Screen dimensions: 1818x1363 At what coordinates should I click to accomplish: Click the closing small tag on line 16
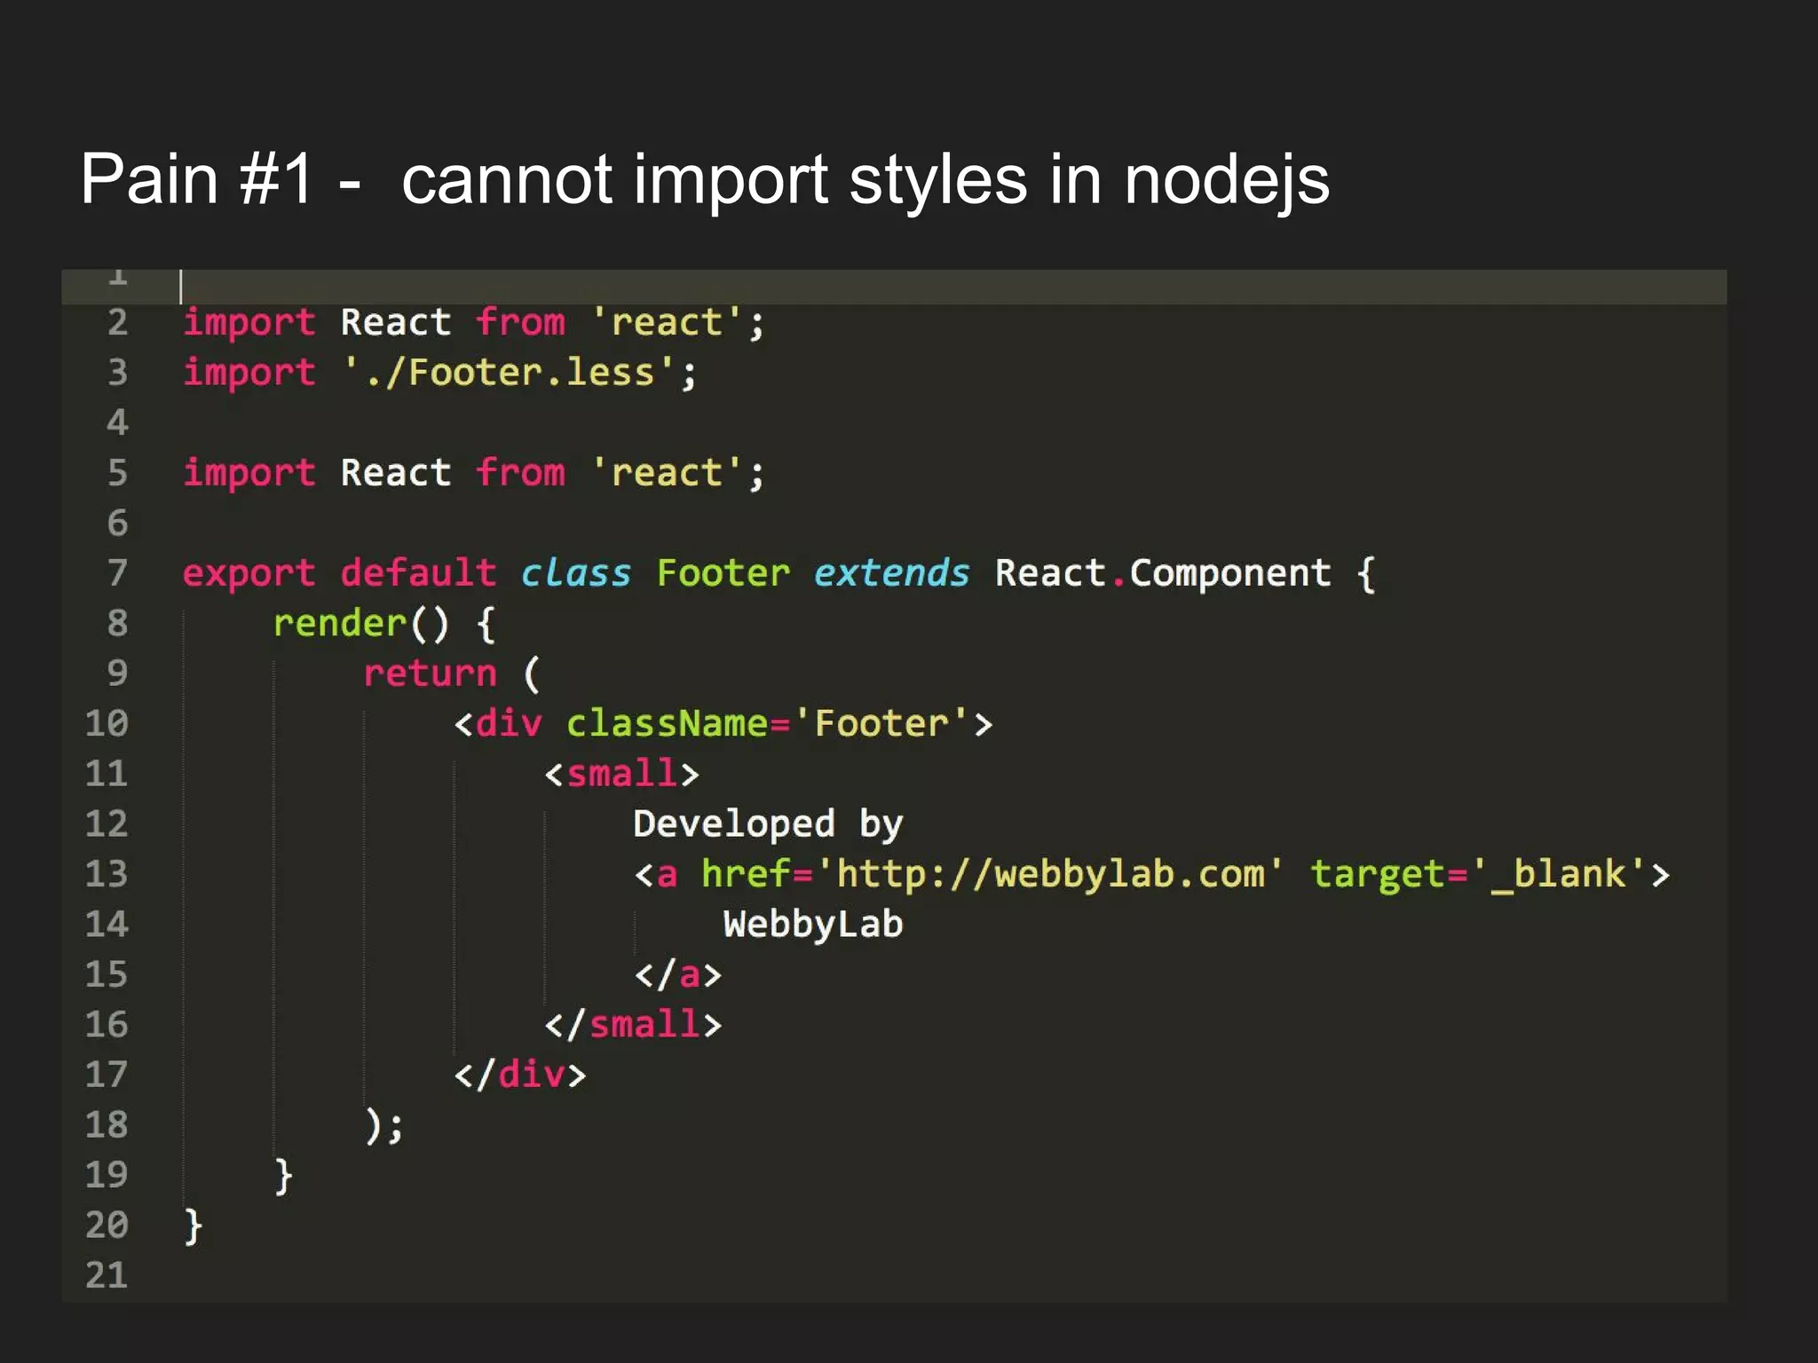point(633,1025)
